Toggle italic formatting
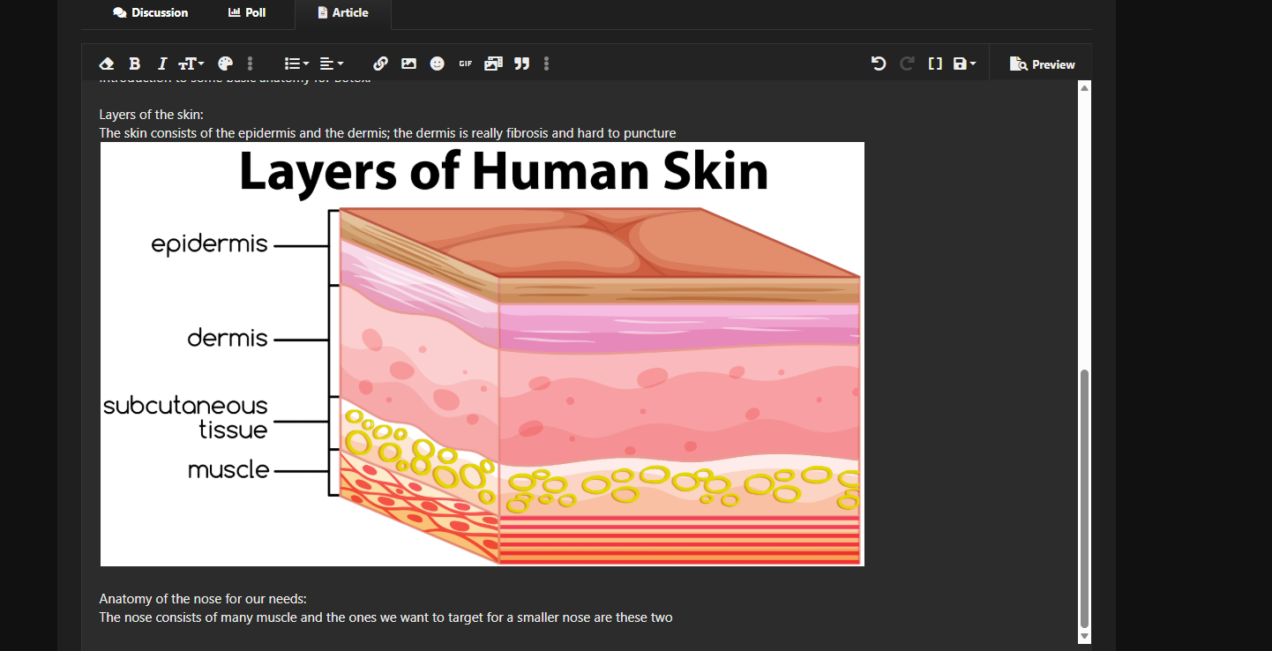1272x651 pixels. [x=161, y=64]
